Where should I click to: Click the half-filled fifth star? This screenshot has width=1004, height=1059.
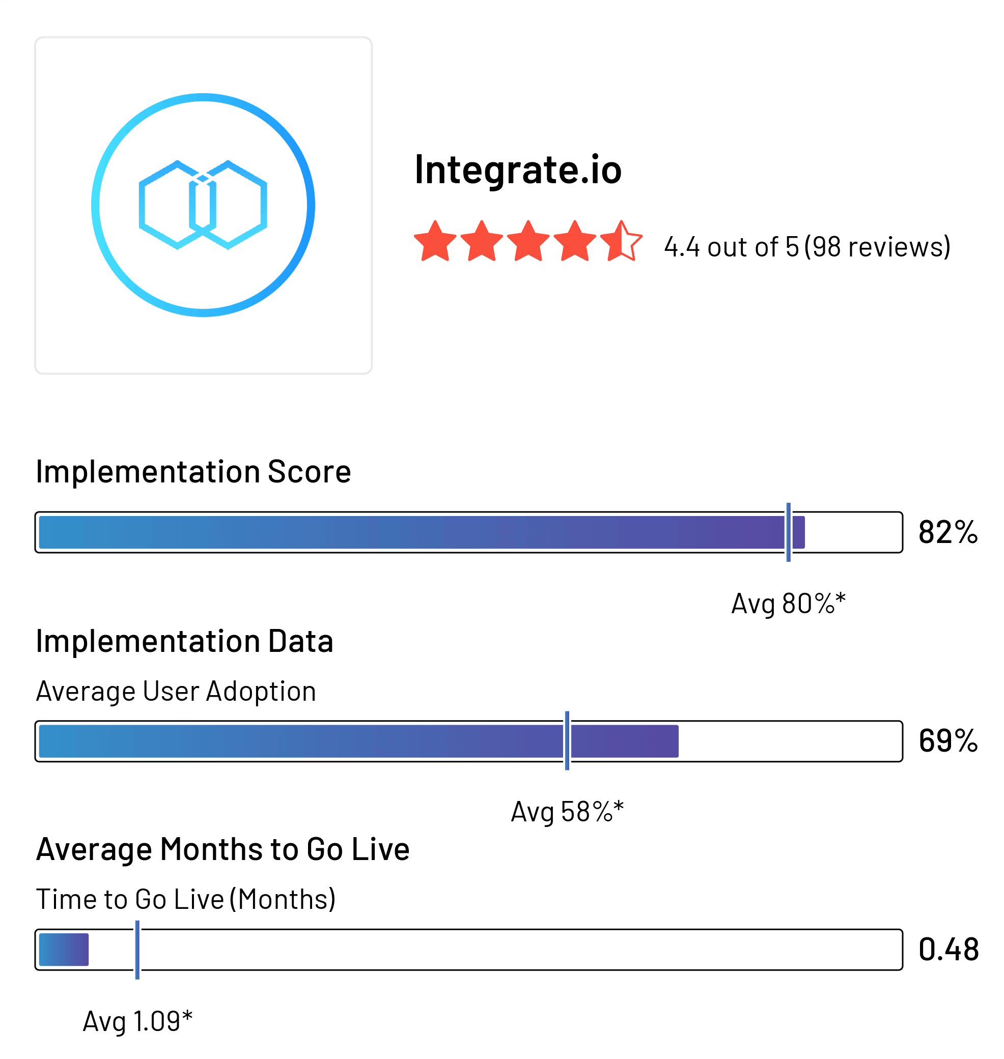[x=621, y=242]
